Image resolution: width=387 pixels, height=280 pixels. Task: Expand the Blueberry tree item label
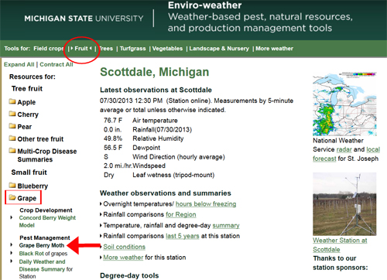point(33,186)
